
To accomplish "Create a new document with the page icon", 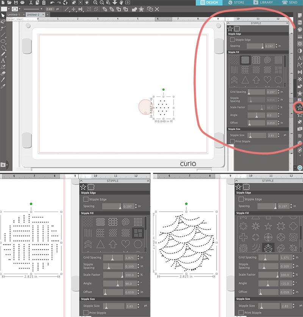I will [x=3, y=2].
